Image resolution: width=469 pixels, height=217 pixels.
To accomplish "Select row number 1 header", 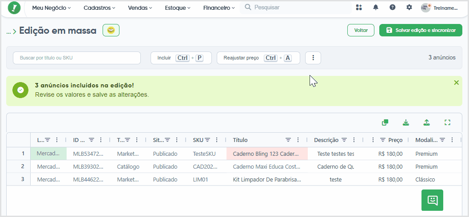I will 18,154.
